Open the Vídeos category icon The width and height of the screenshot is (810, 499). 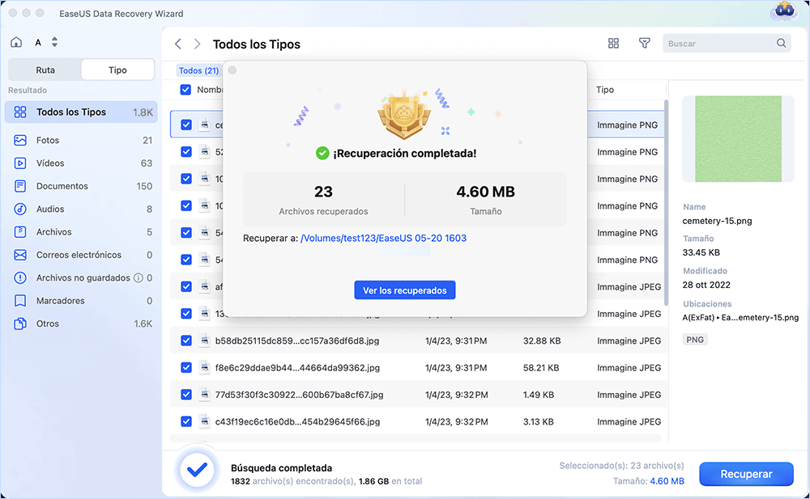(x=20, y=163)
